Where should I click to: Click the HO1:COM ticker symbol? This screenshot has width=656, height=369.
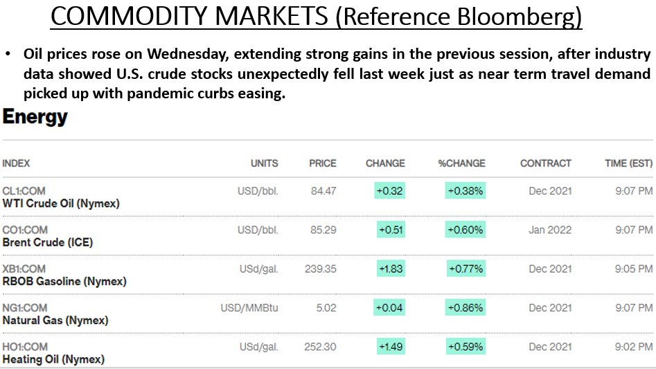click(x=25, y=346)
